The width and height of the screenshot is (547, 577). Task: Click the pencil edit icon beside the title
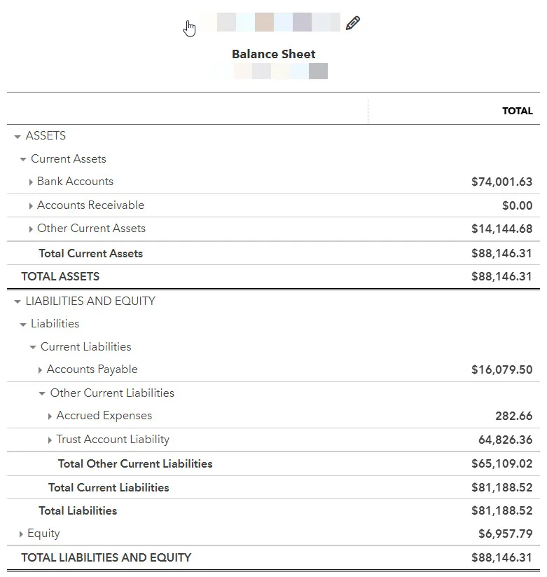click(x=353, y=23)
